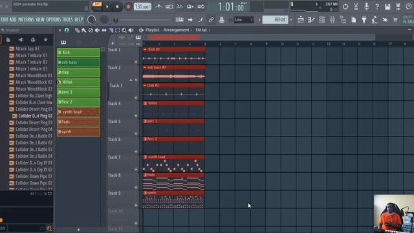Open the question mark help icon

377,7
